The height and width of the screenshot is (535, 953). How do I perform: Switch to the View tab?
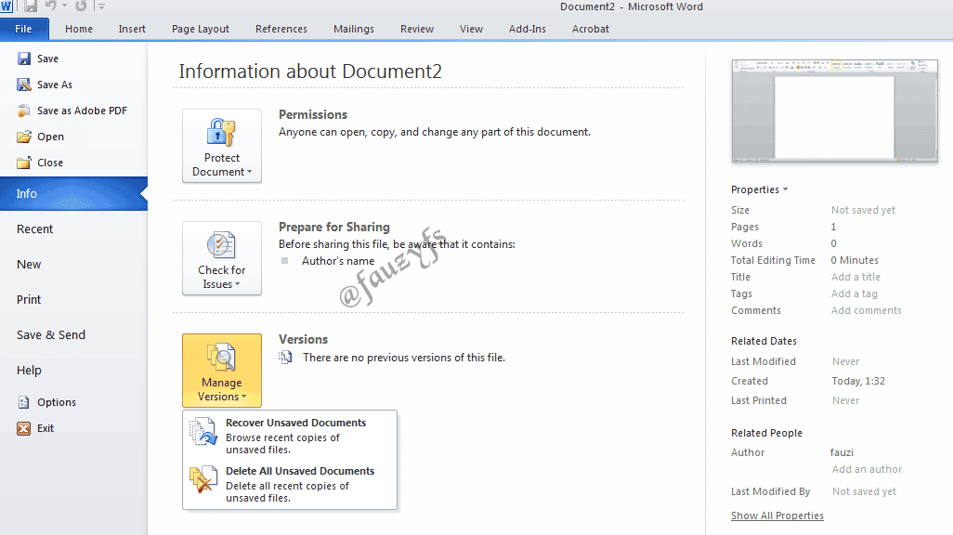coord(471,29)
